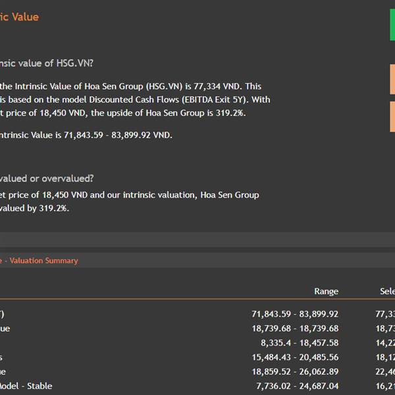Click the lower orange block on right edge

(392, 117)
